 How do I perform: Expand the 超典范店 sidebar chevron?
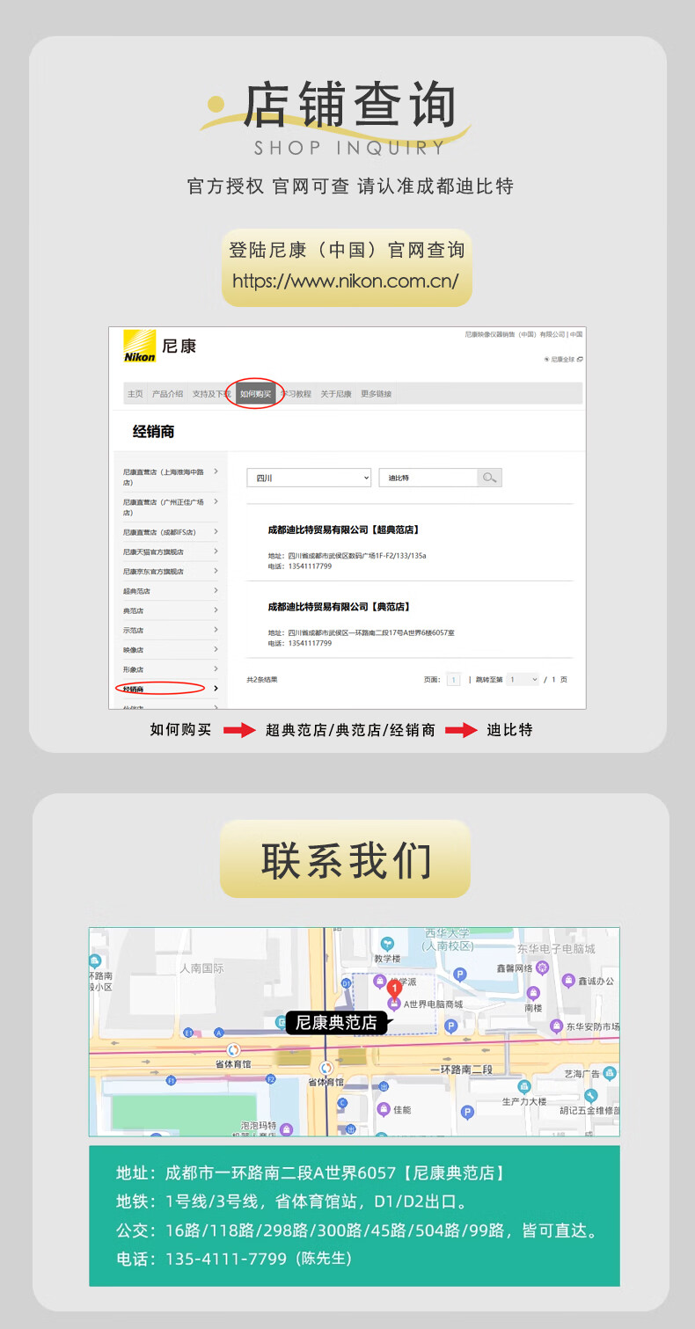coord(216,590)
